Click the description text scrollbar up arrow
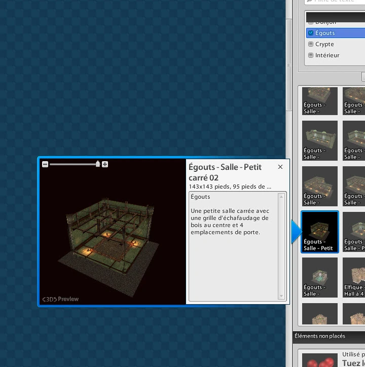Image resolution: width=365 pixels, height=367 pixels. pos(281,197)
